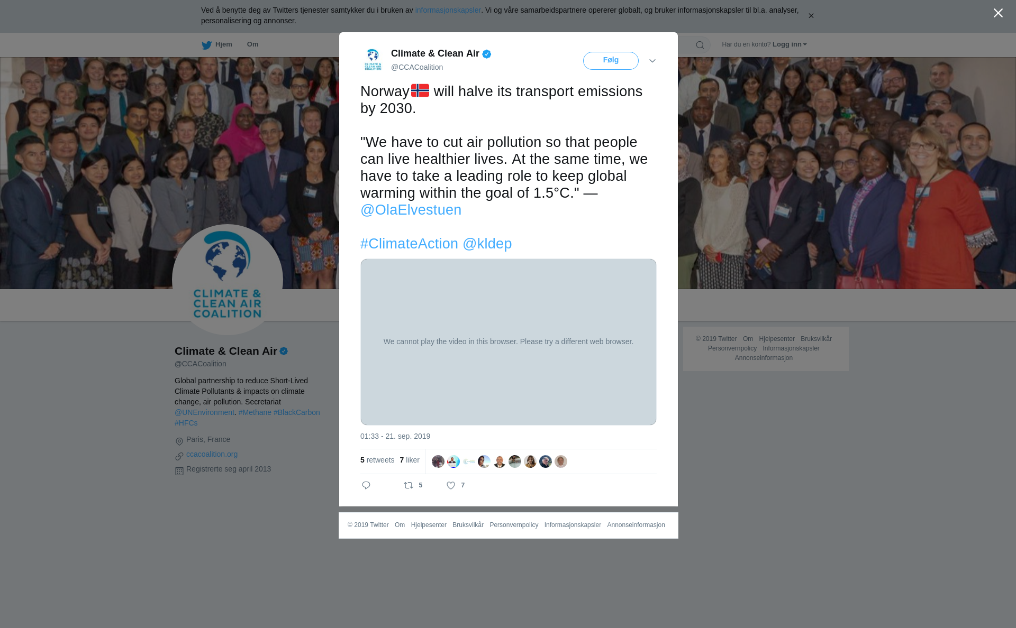The image size is (1016, 628).
Task: Expand tweet options chevron beside Følg
Action: pyautogui.click(x=652, y=61)
